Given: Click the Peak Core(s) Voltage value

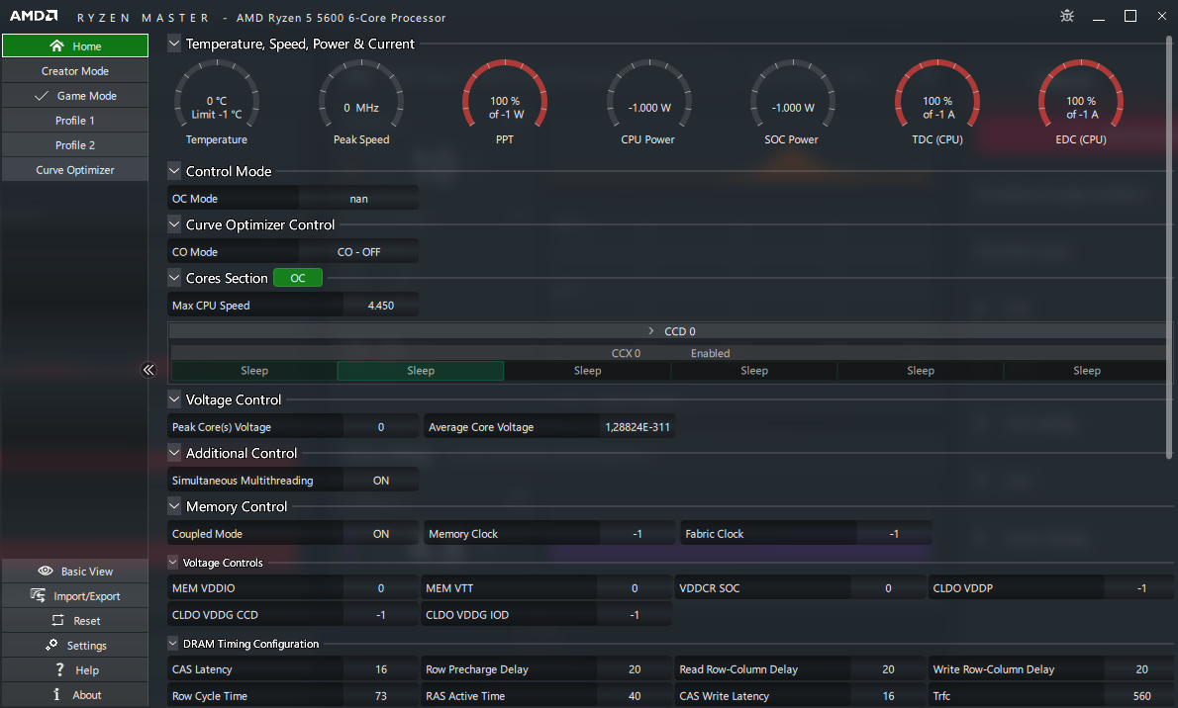Looking at the screenshot, I should (x=381, y=427).
